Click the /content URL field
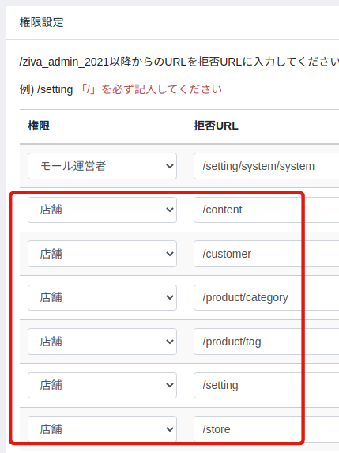This screenshot has height=453, width=339. point(266,210)
